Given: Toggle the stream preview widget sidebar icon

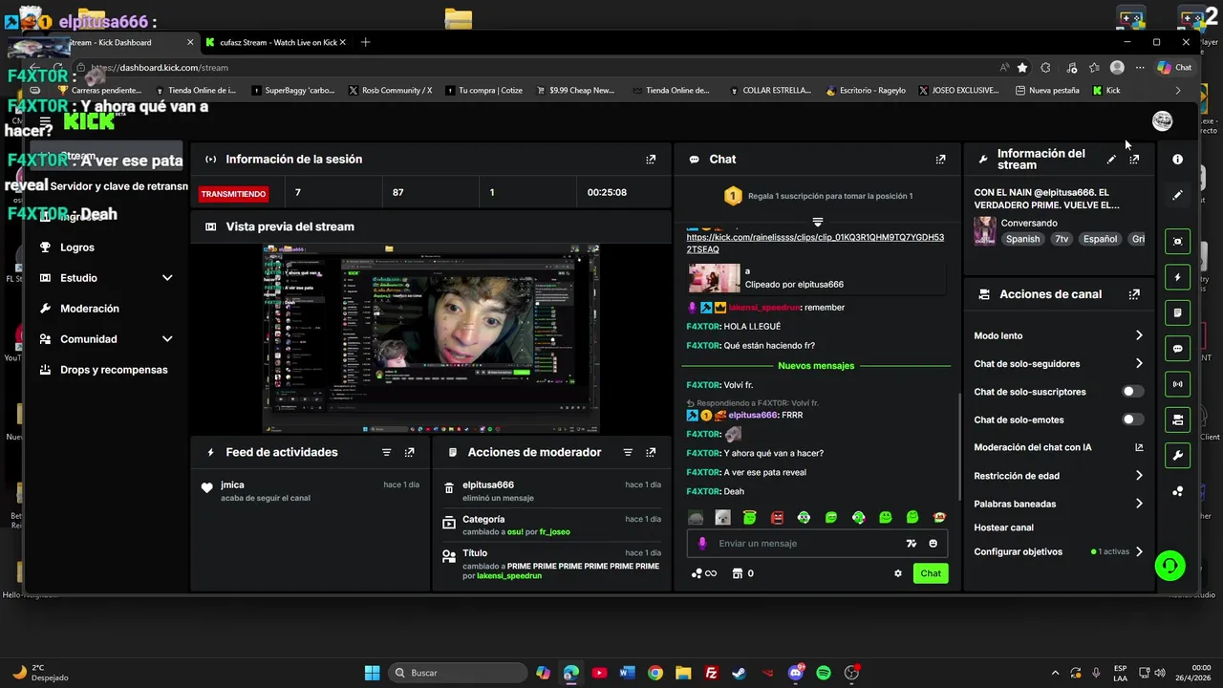Looking at the screenshot, I should click(1177, 242).
